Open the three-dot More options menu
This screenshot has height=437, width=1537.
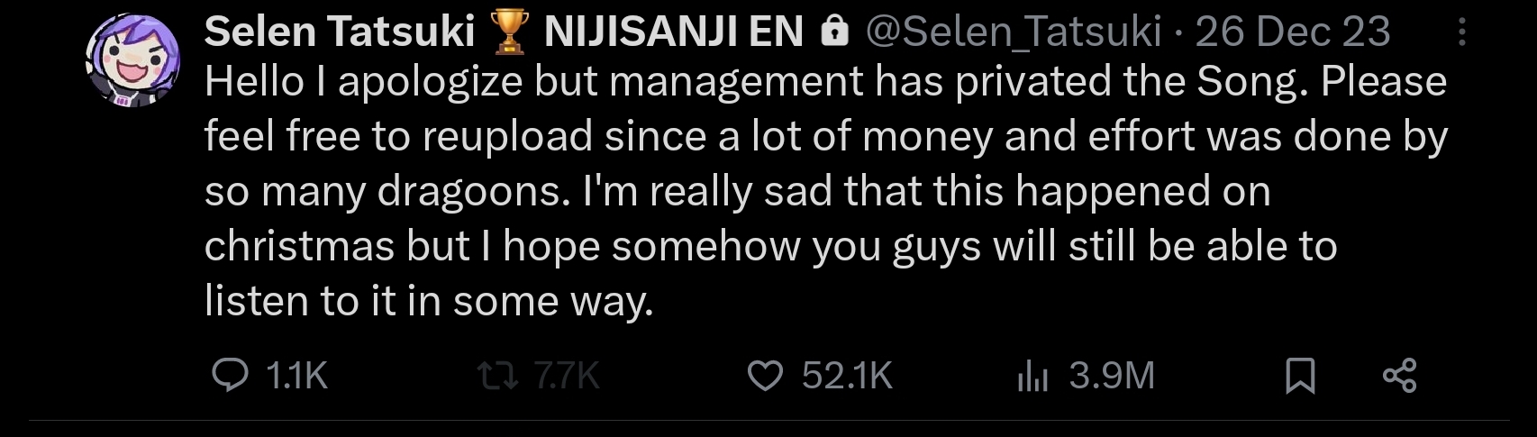[x=1461, y=33]
